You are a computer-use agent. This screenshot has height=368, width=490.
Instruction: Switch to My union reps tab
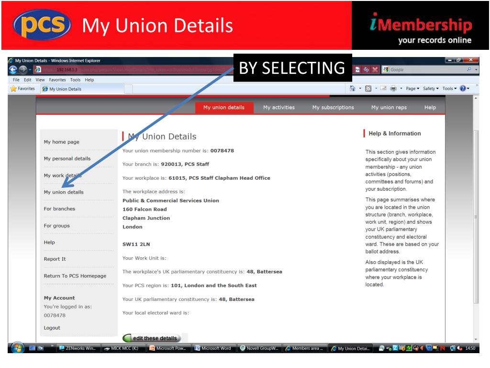tap(389, 107)
